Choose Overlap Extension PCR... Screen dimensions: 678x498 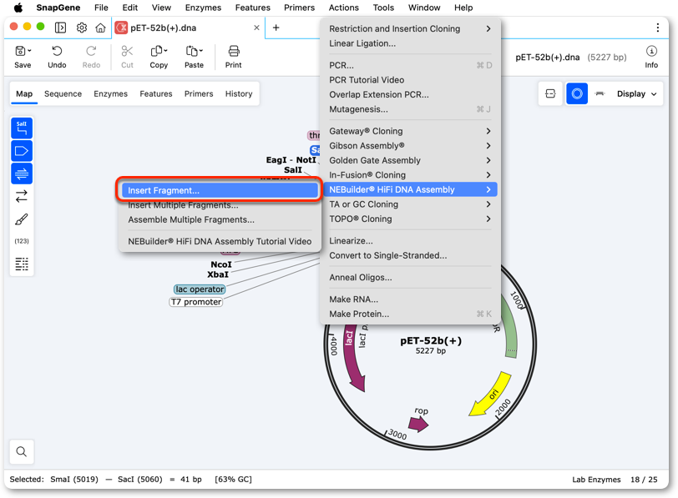click(409, 94)
